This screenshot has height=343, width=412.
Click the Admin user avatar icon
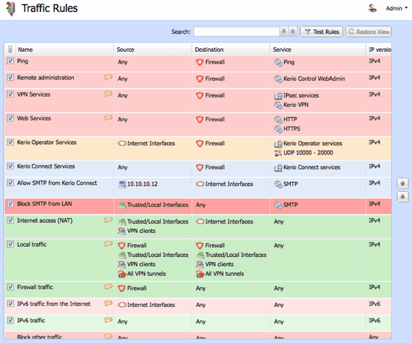pyautogui.click(x=372, y=9)
